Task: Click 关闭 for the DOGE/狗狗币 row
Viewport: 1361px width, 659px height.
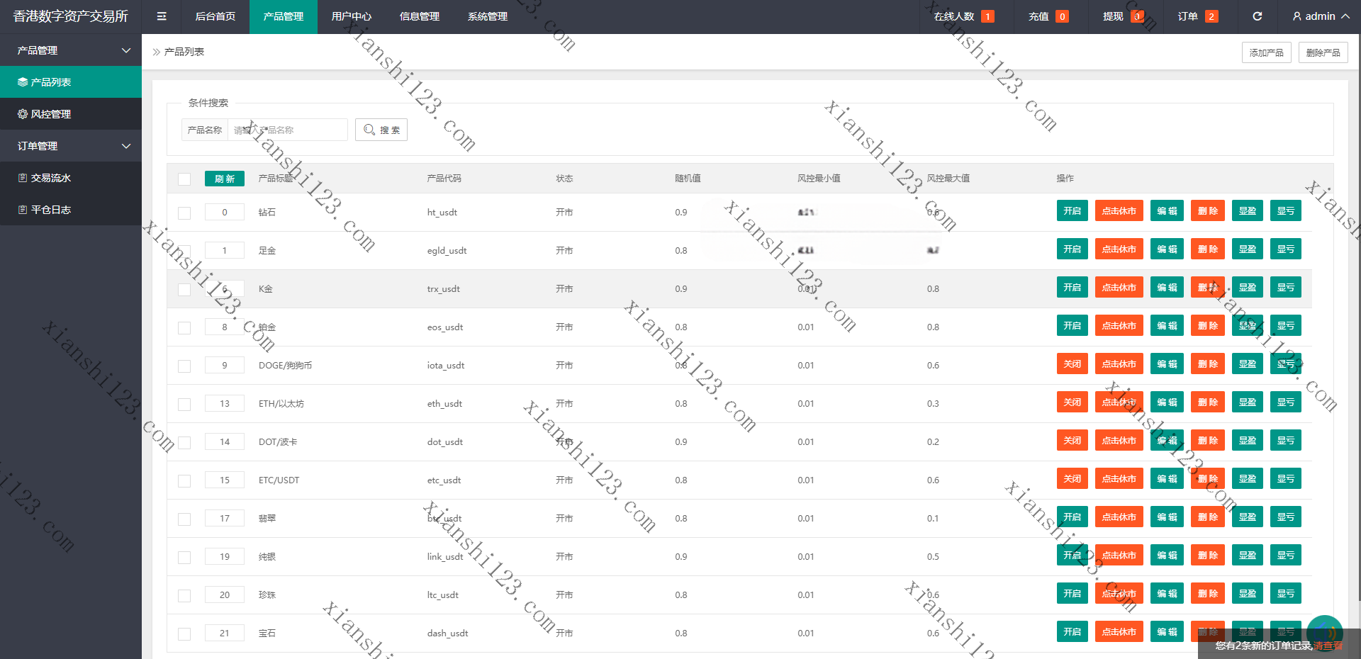Action: (x=1072, y=364)
